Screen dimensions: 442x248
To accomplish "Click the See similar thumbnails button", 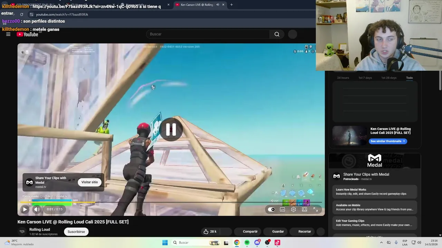I will (x=388, y=141).
